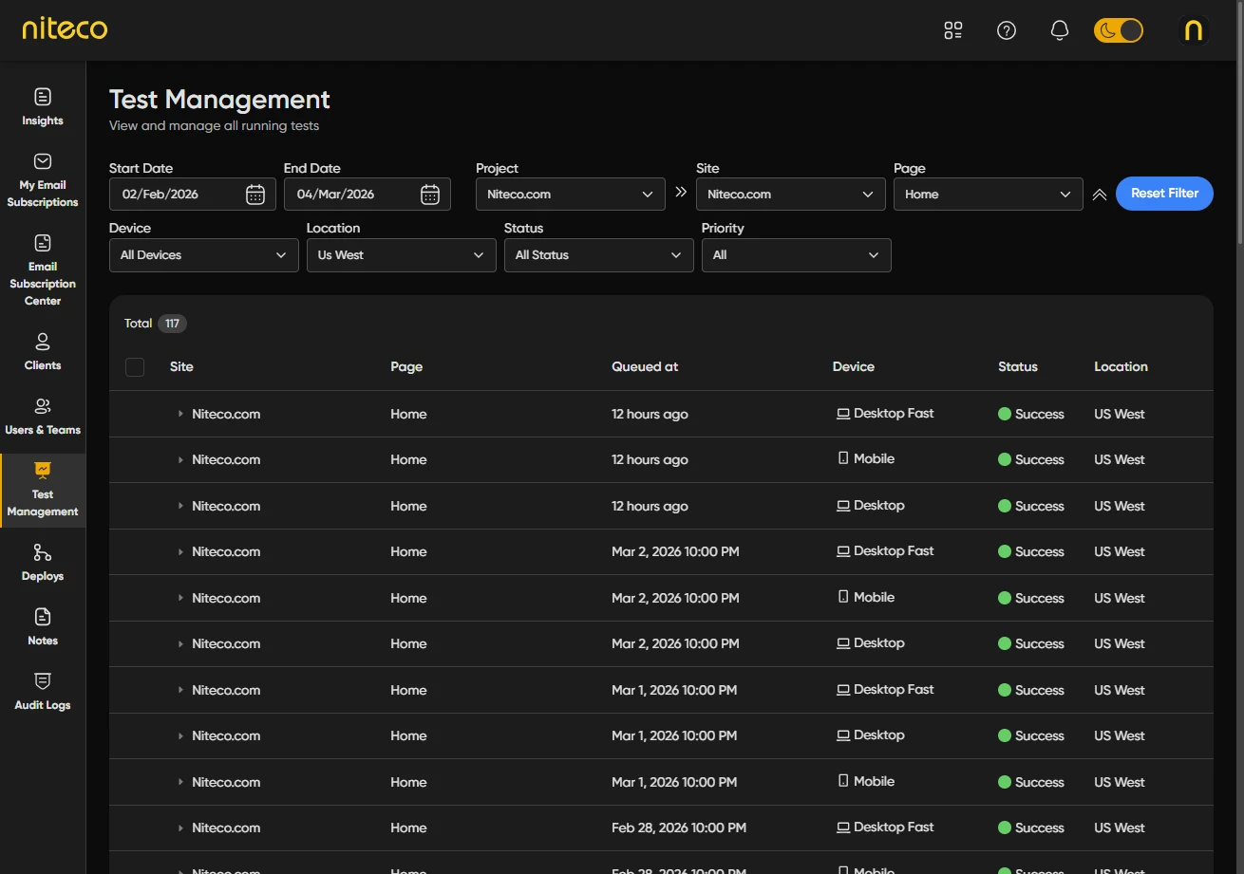Open the notifications bell

pyautogui.click(x=1060, y=30)
